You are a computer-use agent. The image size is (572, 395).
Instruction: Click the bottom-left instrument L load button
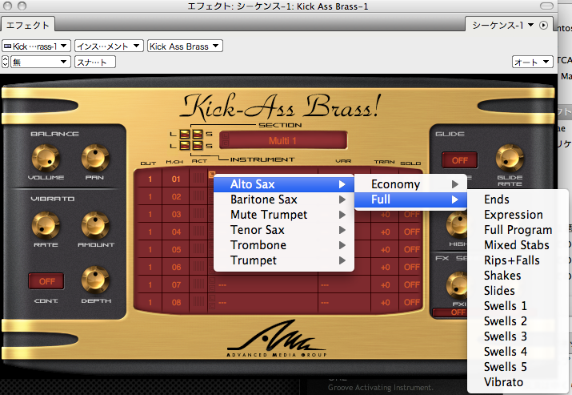[x=185, y=146]
